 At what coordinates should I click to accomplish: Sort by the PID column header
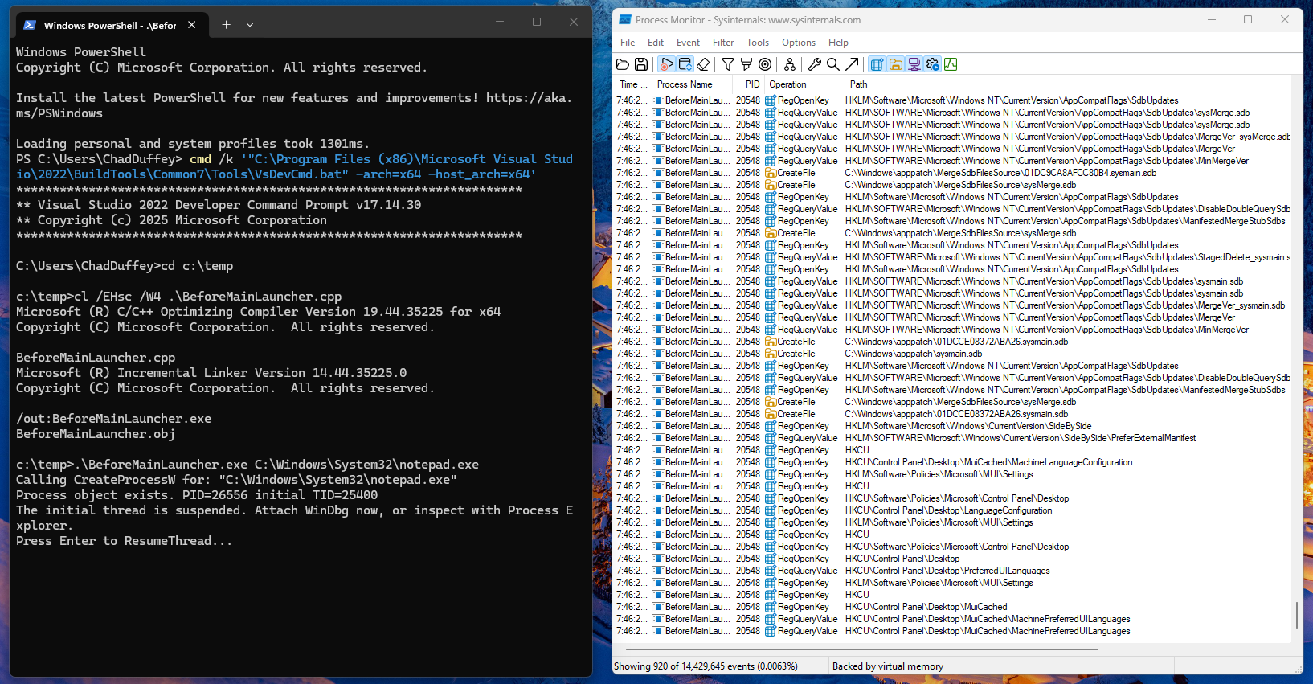pyautogui.click(x=748, y=84)
